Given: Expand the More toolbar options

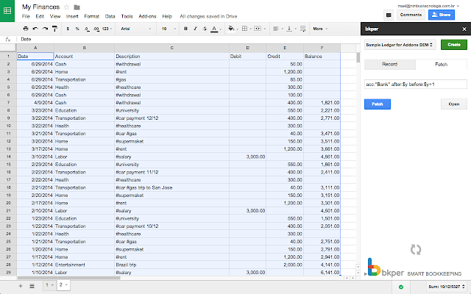Looking at the screenshot, I should (320, 29).
